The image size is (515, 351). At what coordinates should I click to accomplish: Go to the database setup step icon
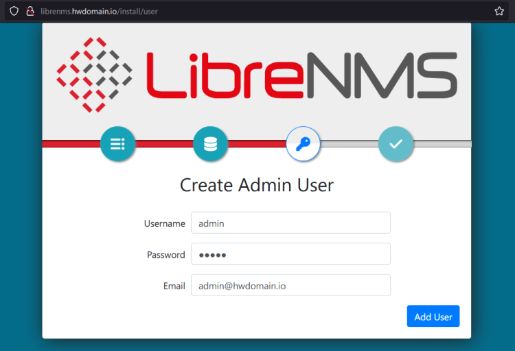210,144
